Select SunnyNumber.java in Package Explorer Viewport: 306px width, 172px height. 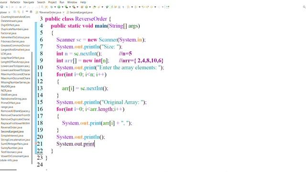coord(11,148)
